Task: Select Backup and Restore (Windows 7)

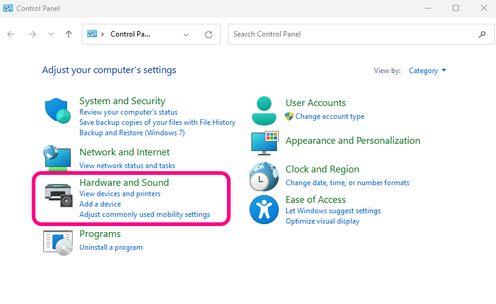Action: 132,133
